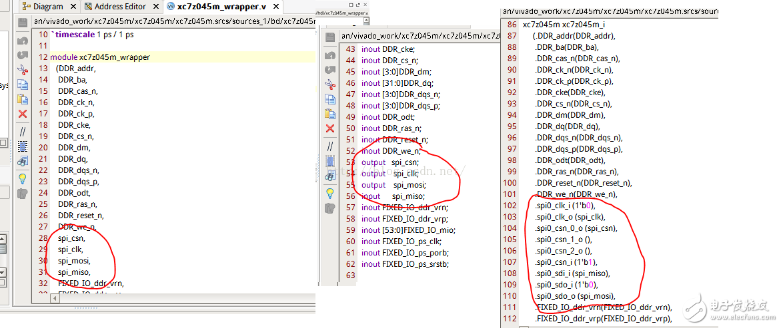Click the scroll-down arrow in the left panel

[x=3, y=273]
